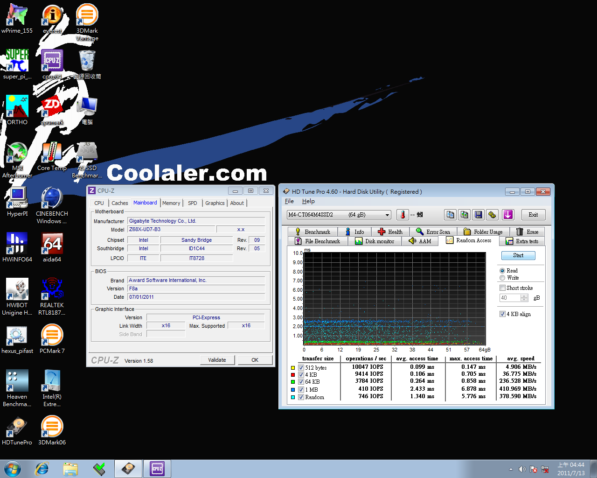Open the aida64 desktop shortcut
Image resolution: width=597 pixels, height=478 pixels.
click(x=52, y=247)
